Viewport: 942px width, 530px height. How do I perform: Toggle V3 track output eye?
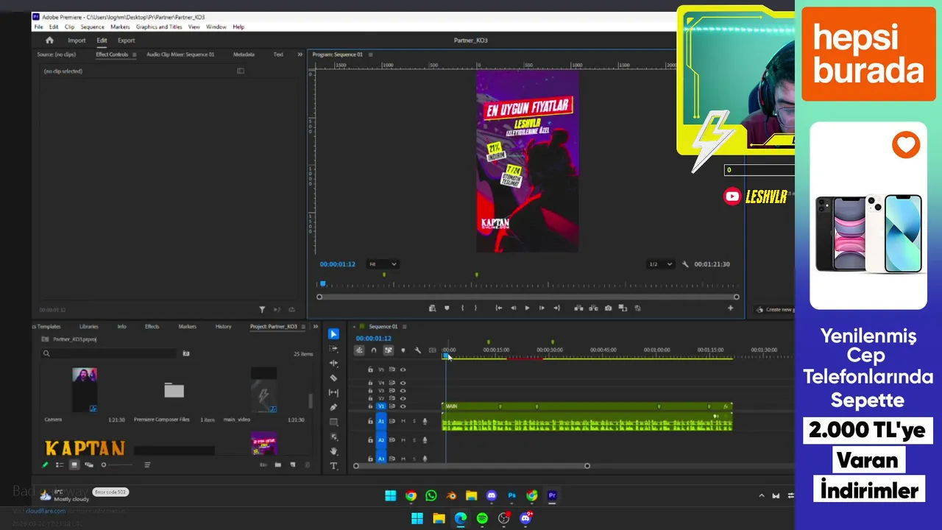coord(403,391)
